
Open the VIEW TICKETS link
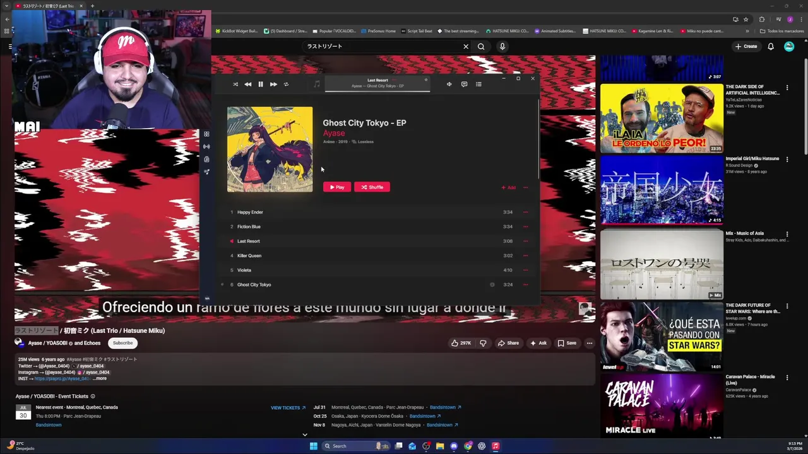point(288,408)
